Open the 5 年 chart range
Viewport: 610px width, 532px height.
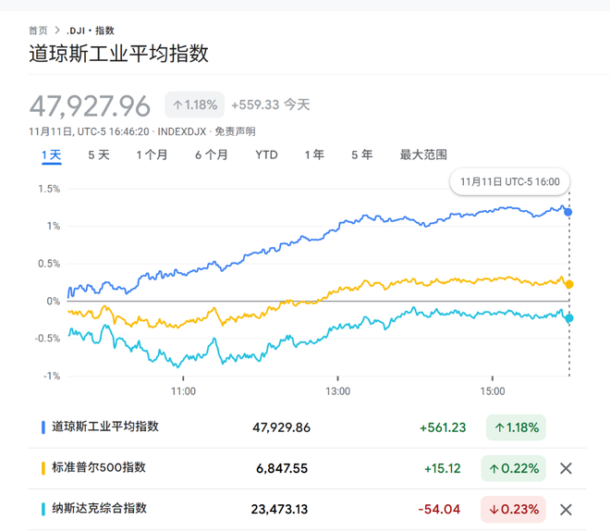point(361,155)
